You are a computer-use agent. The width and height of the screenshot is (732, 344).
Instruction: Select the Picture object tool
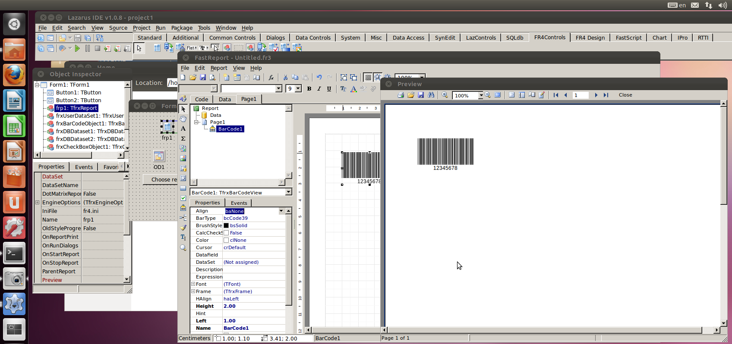point(183,158)
